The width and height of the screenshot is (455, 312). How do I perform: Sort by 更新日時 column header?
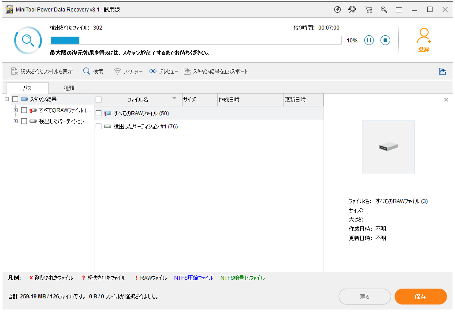[303, 100]
